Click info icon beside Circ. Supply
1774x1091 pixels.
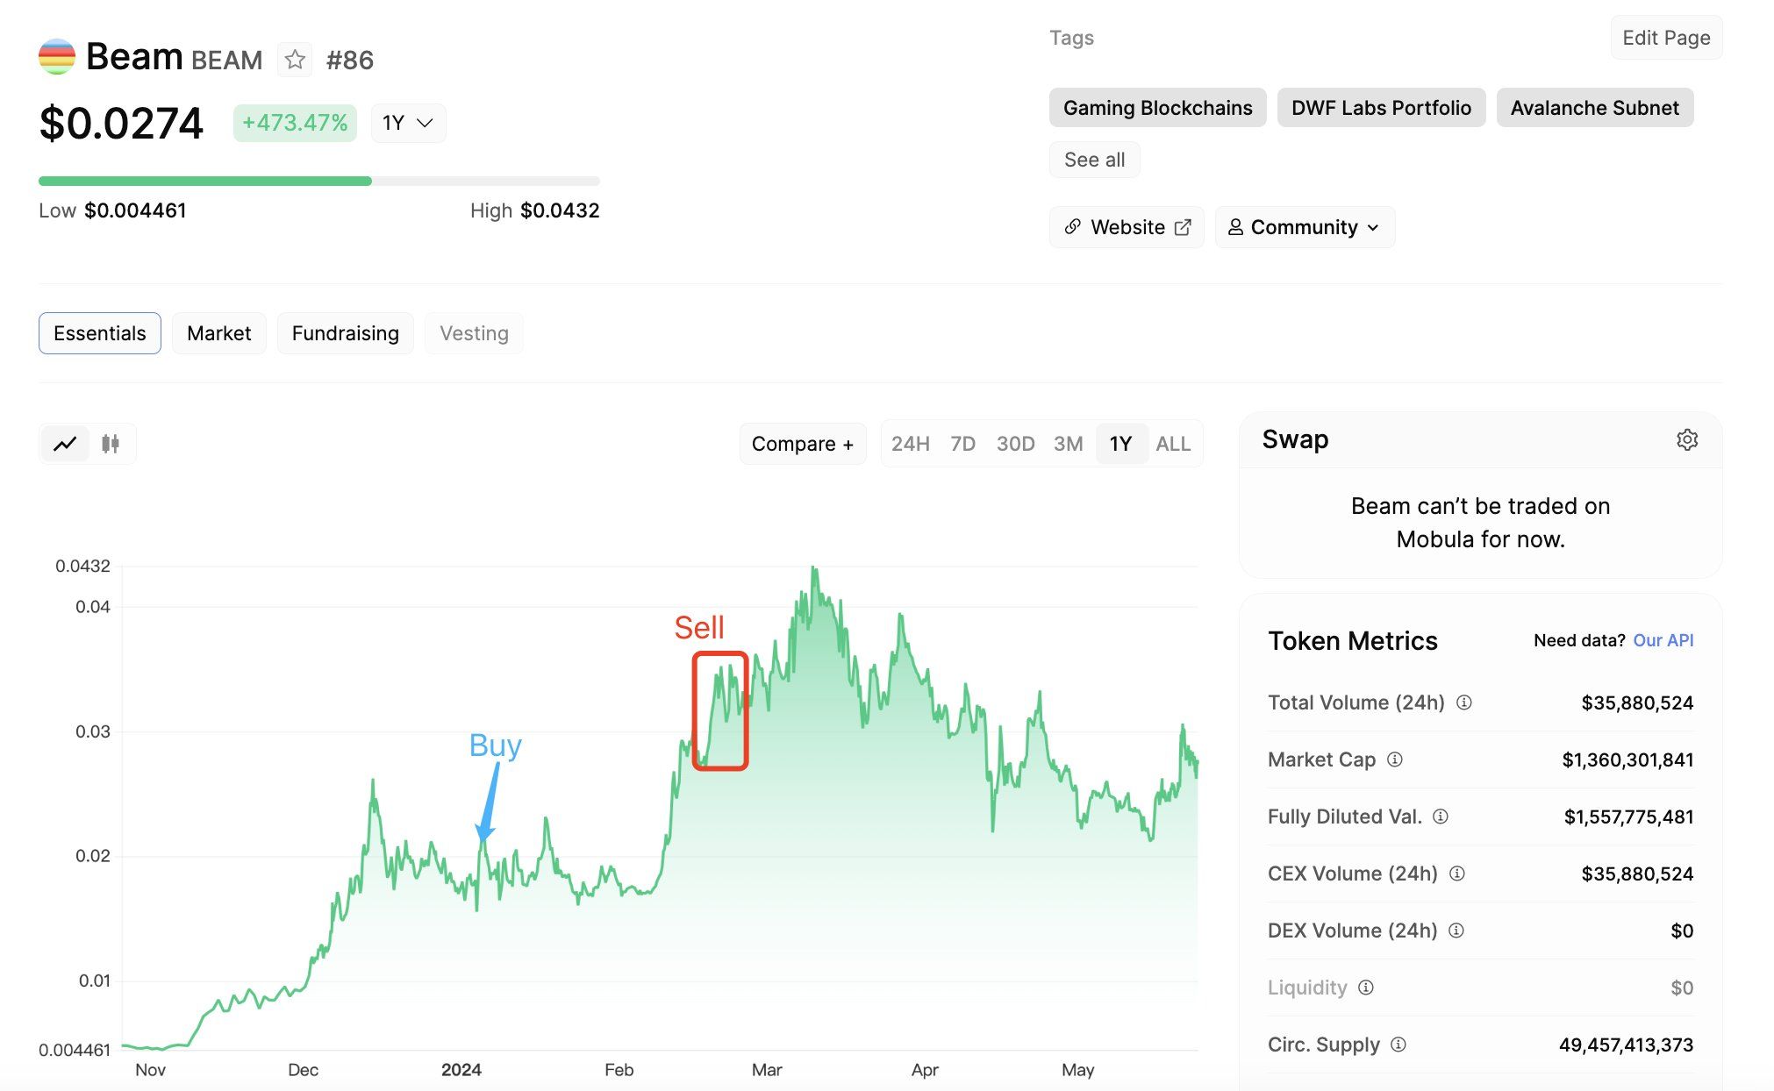coord(1398,1045)
